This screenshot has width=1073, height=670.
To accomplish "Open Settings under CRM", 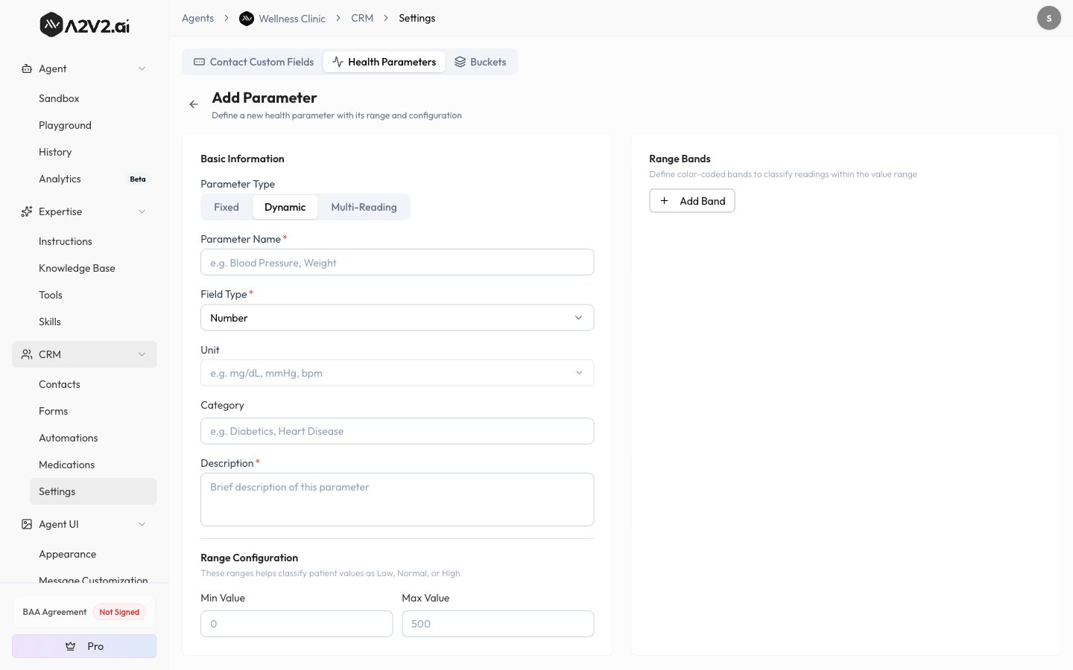I will pos(93,491).
